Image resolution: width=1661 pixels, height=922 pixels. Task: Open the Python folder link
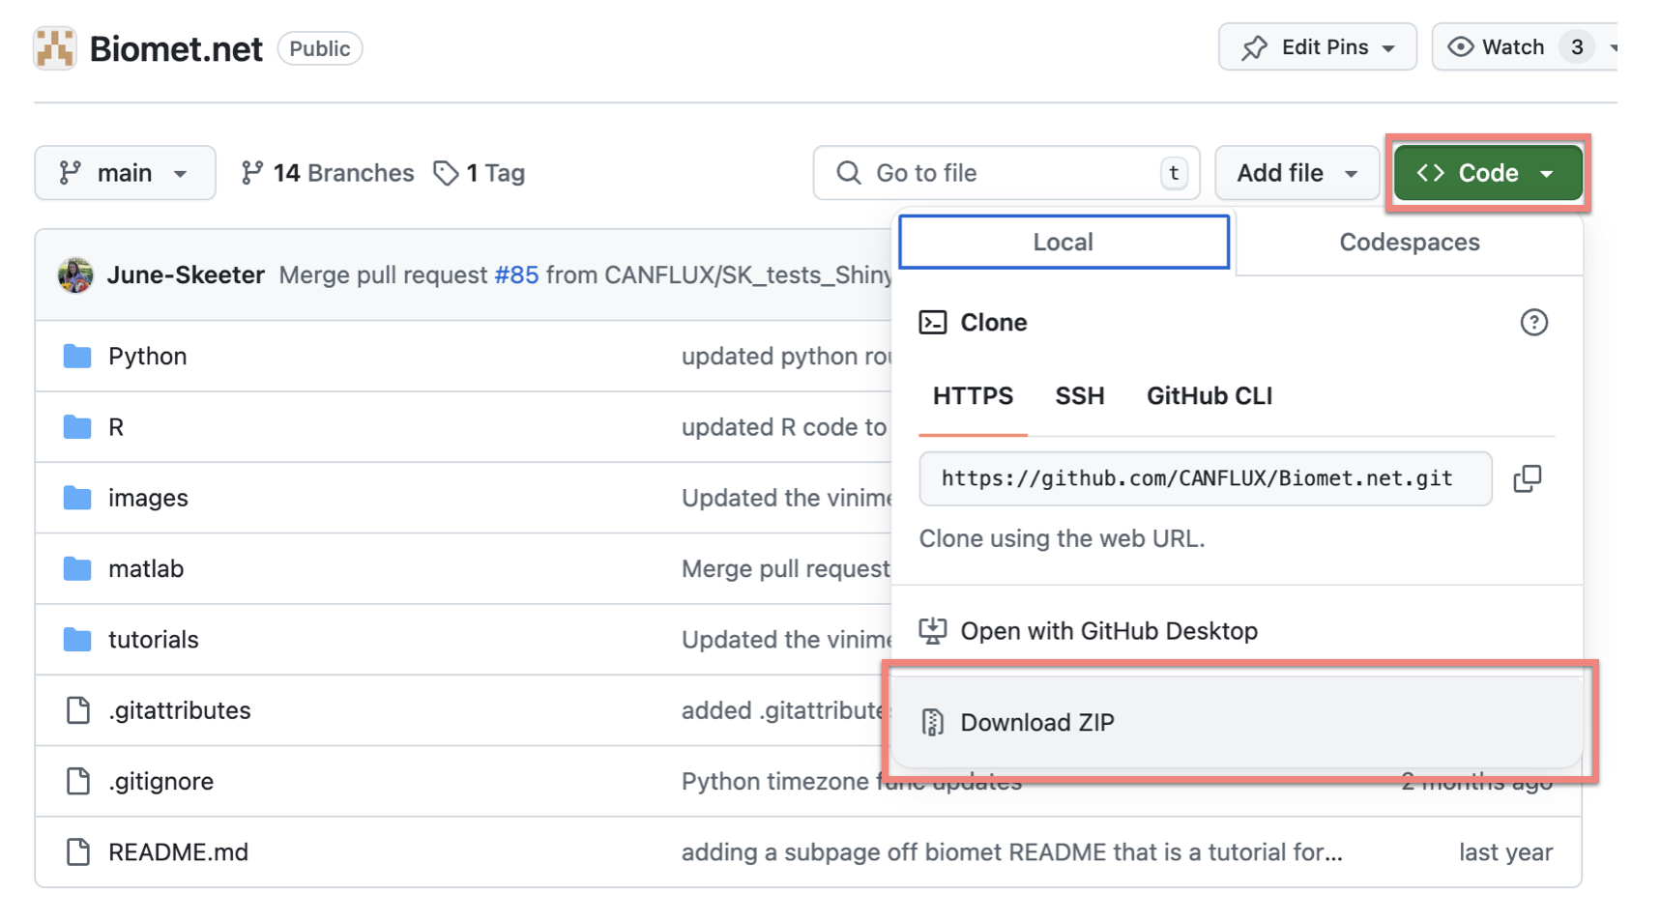[x=148, y=357]
